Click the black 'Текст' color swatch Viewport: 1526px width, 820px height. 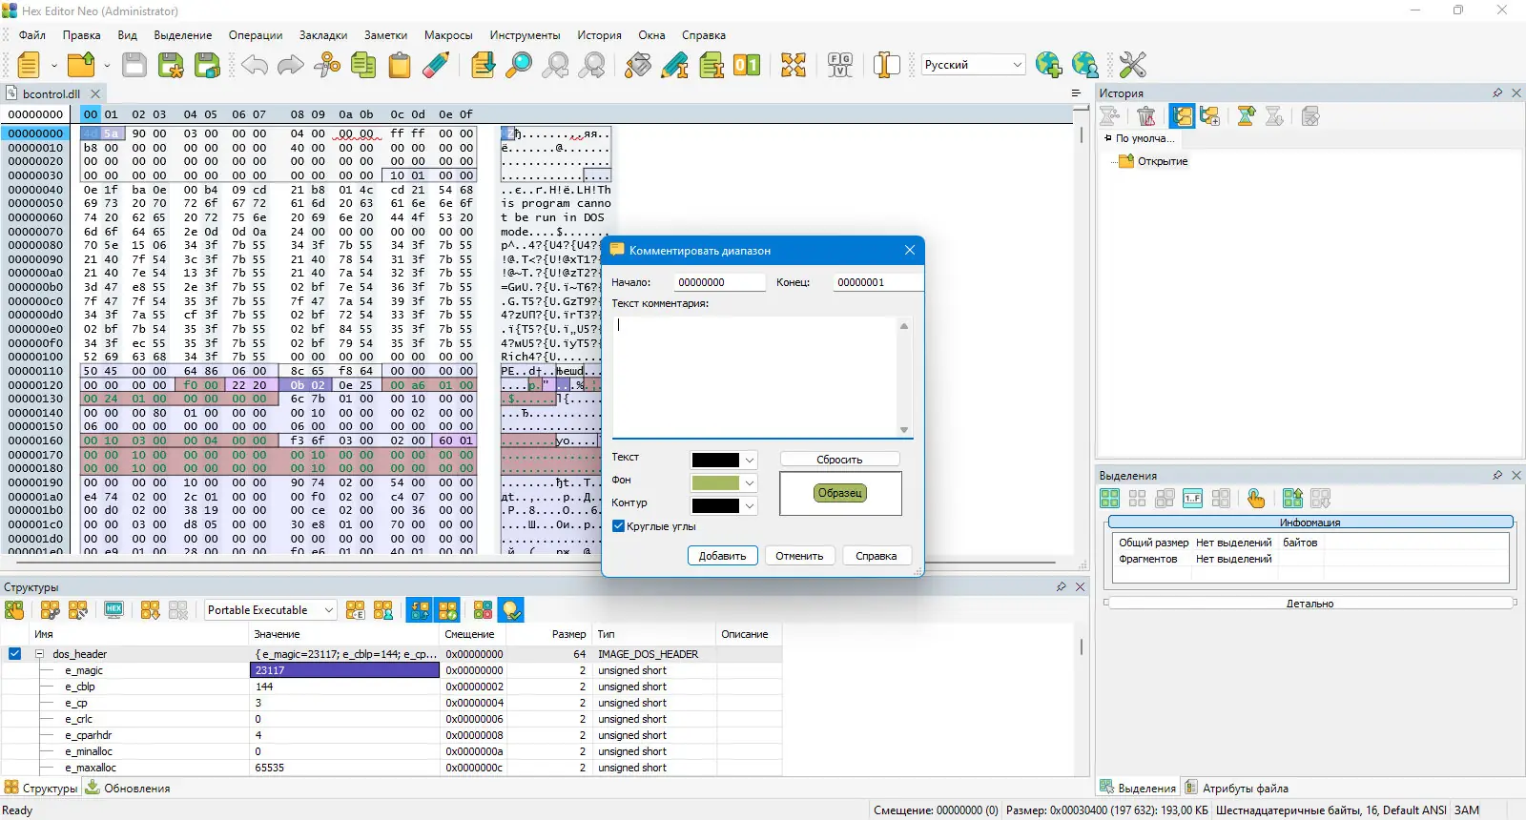(715, 460)
